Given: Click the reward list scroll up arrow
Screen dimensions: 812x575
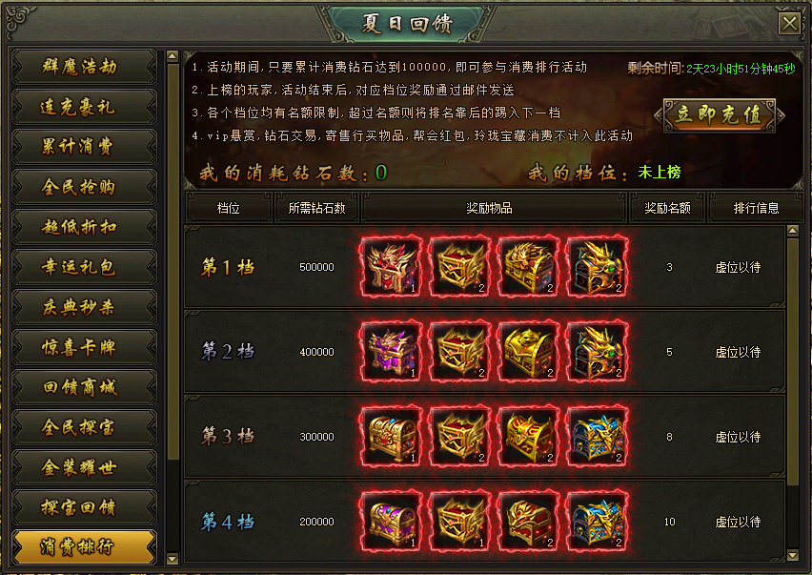Looking at the screenshot, I should pyautogui.click(x=792, y=231).
